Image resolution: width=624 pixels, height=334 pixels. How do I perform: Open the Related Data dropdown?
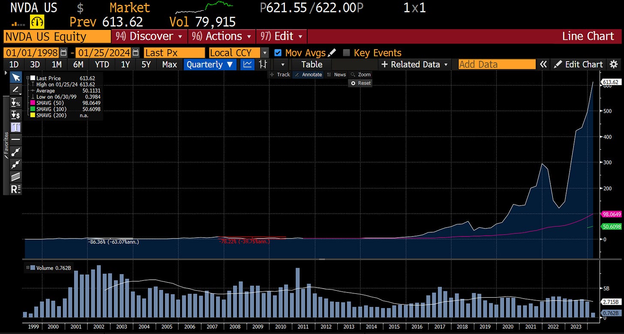tap(414, 64)
